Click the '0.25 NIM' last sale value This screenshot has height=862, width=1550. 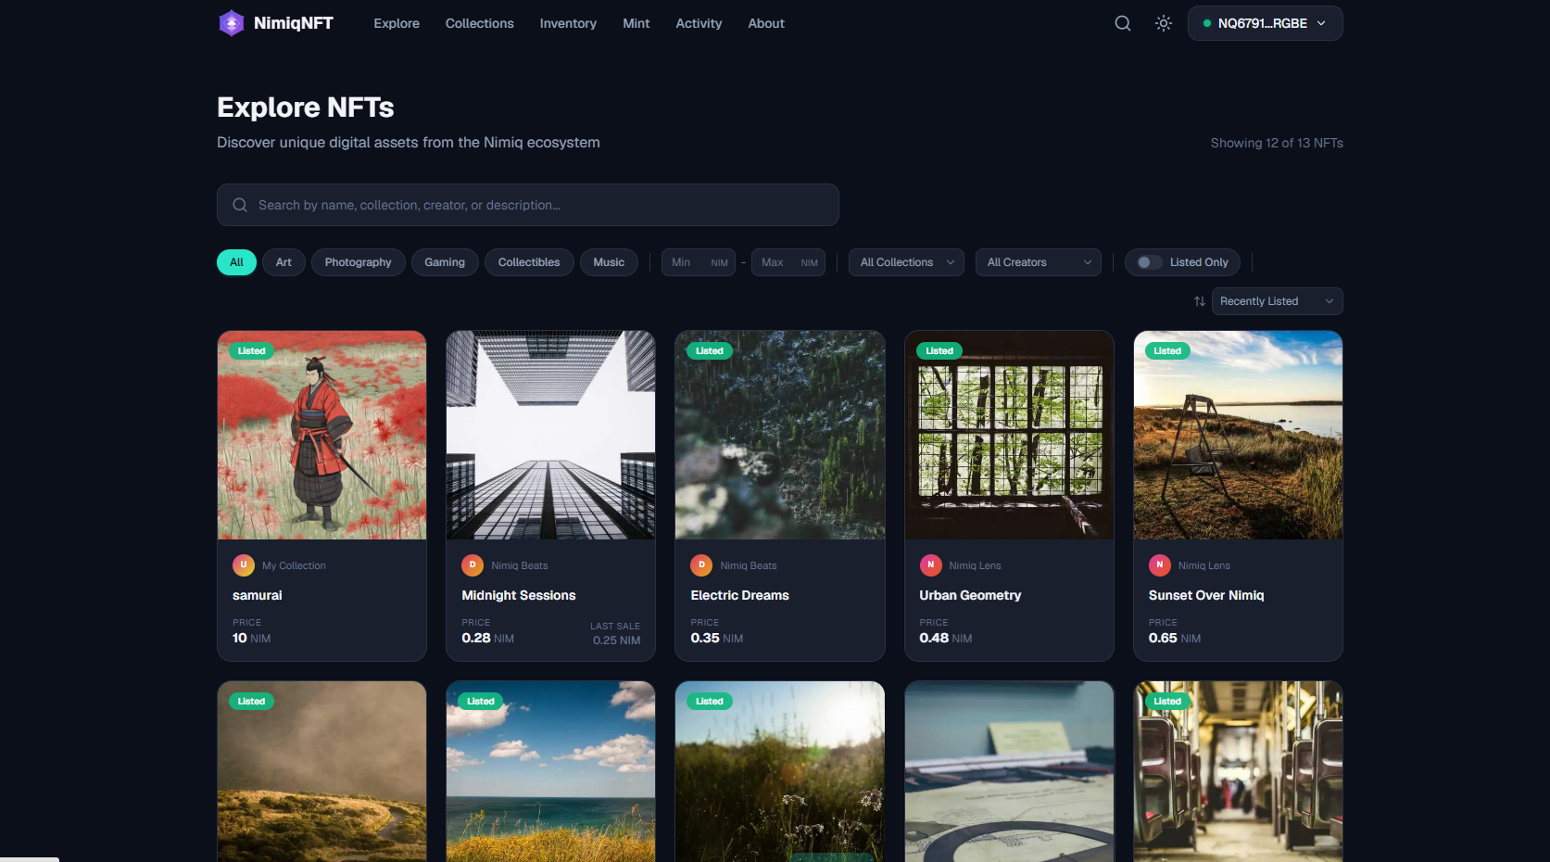pos(616,640)
